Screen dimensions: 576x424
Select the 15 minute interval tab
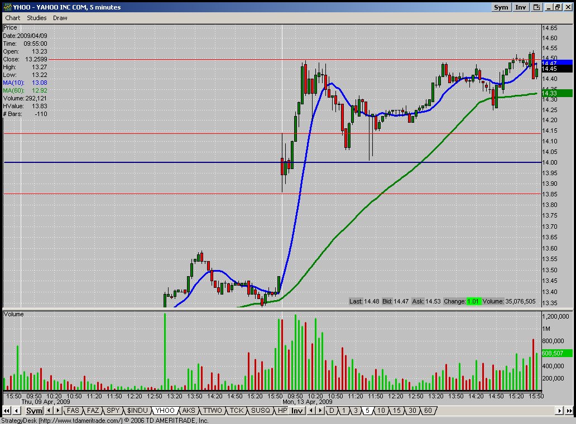(397, 411)
